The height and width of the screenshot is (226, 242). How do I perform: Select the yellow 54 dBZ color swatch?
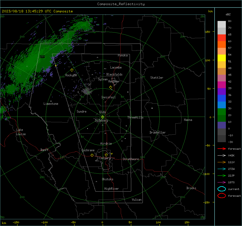point(222,58)
